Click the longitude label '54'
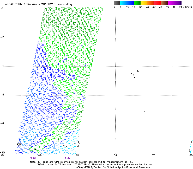The width and height of the screenshot is (193, 169). (x=115, y=155)
